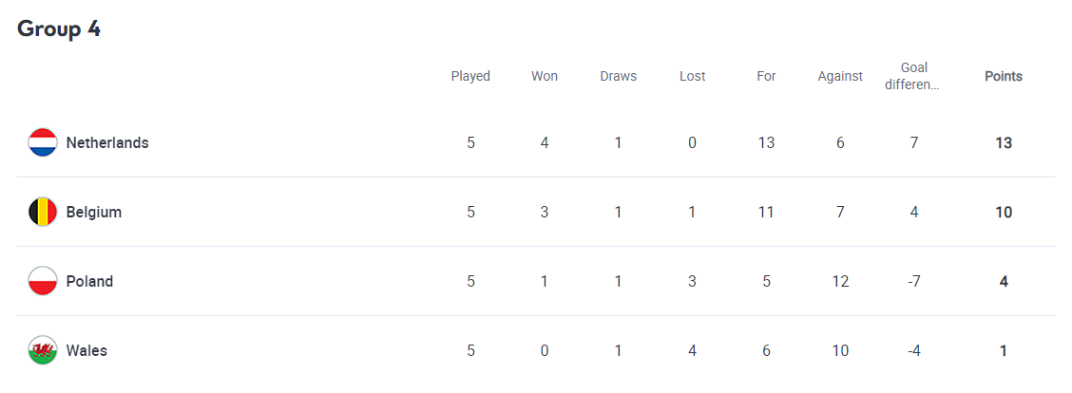The image size is (1072, 393).
Task: Click Poland's goal difference of -7
Action: click(x=913, y=281)
